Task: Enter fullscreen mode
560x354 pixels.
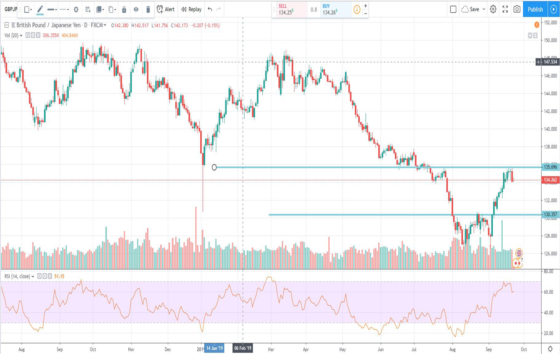Action: pos(505,9)
